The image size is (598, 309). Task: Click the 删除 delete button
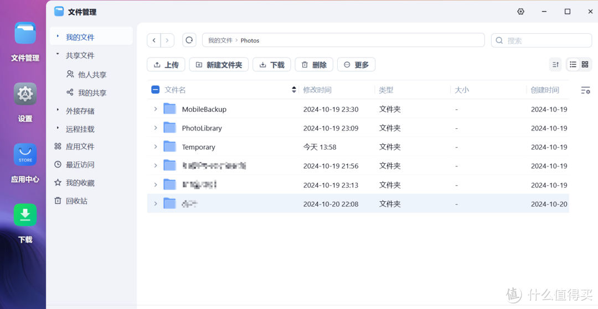tap(314, 65)
